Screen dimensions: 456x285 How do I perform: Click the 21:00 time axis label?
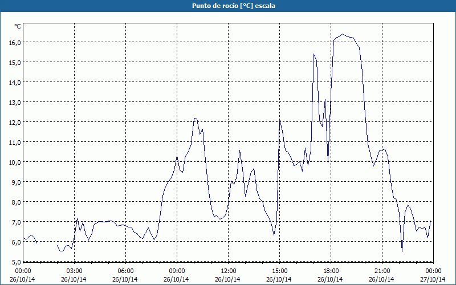pos(382,271)
